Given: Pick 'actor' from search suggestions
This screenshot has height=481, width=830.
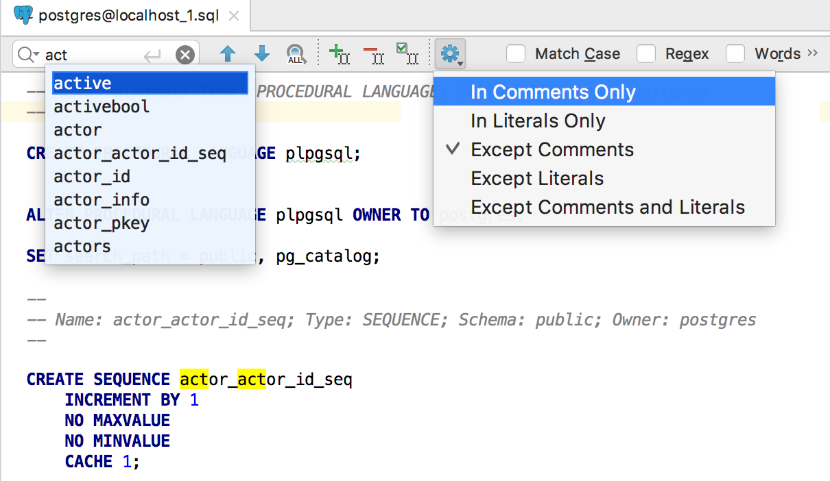Looking at the screenshot, I should pos(150,130).
